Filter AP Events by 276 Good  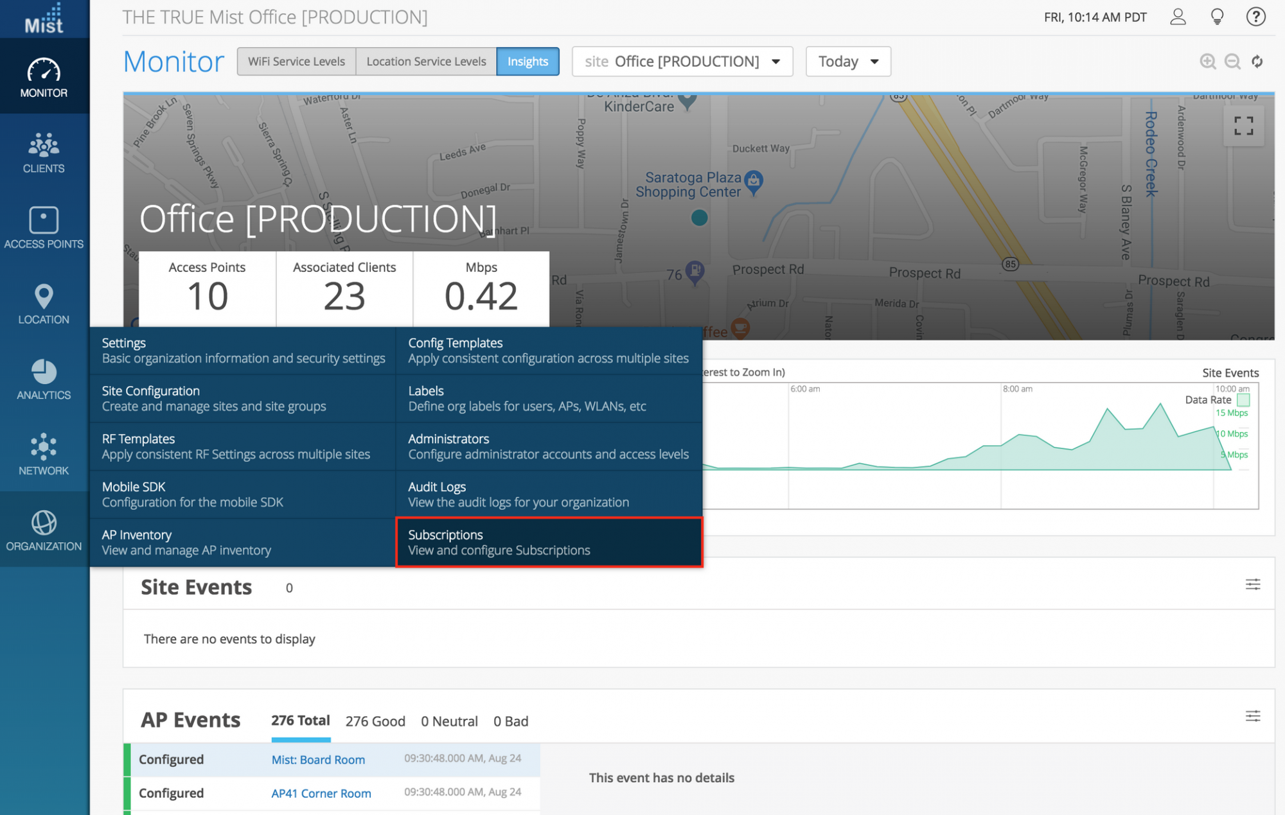coord(375,721)
